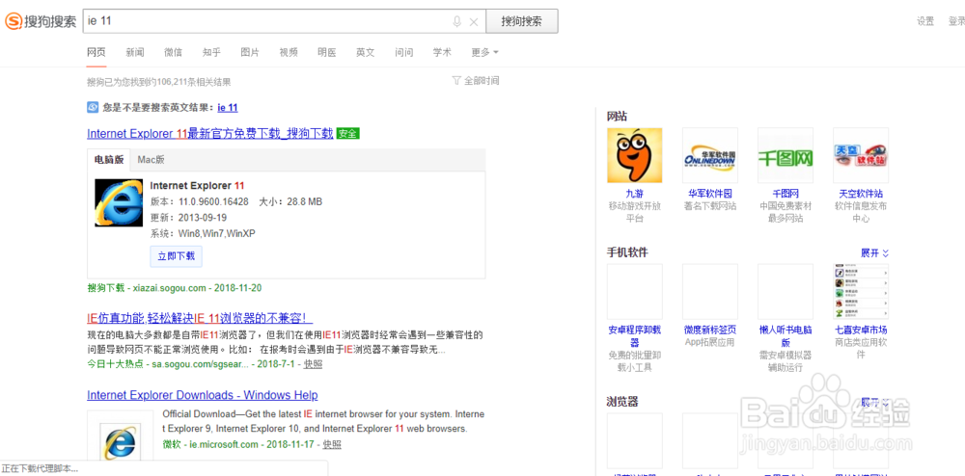Select the 网页 tab
Screen dimensions: 965x476
point(96,52)
